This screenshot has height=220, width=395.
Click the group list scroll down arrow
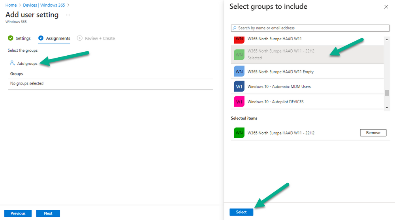click(x=387, y=107)
